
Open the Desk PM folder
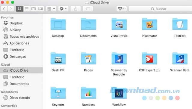click(x=58, y=58)
